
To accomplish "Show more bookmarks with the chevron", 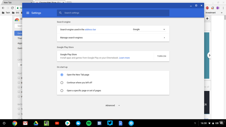I will coord(222,13).
